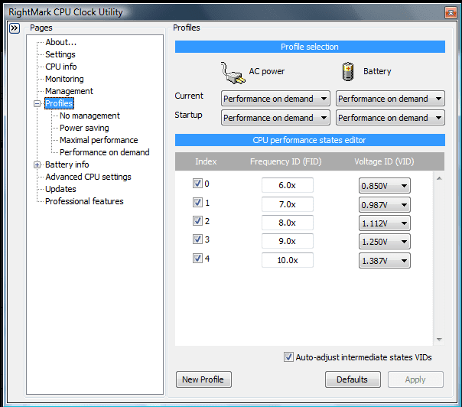Close the RightMark CPU Clock Utility window
462x407 pixels.
coord(451,13)
